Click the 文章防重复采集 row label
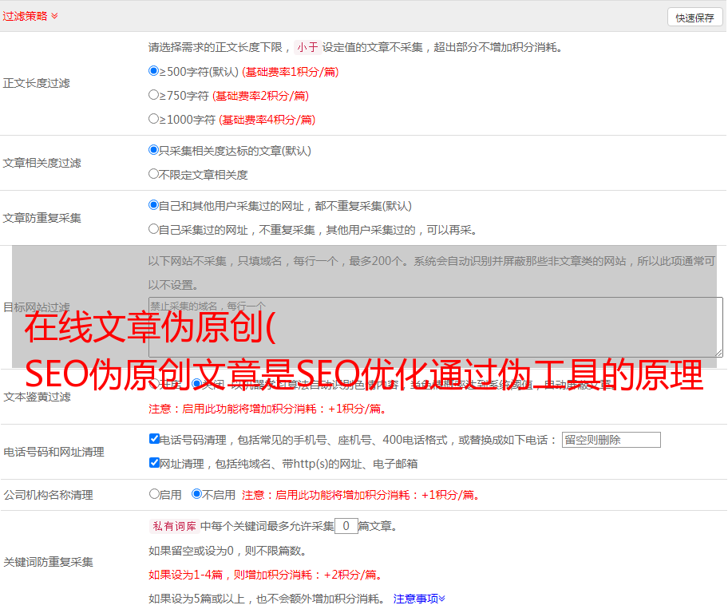 click(x=42, y=218)
